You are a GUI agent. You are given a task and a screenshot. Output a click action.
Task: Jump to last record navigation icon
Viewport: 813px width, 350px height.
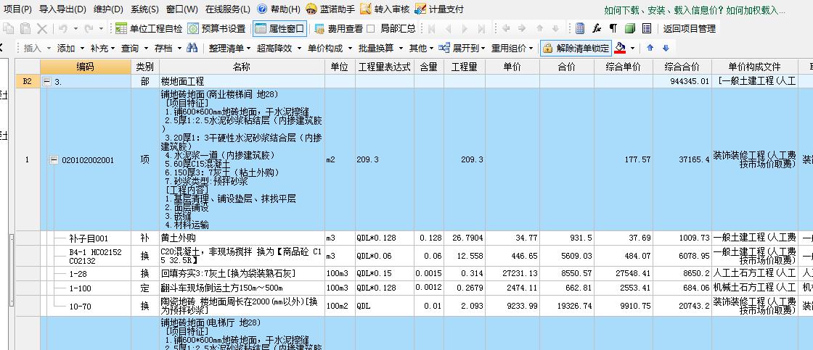click(x=481, y=28)
